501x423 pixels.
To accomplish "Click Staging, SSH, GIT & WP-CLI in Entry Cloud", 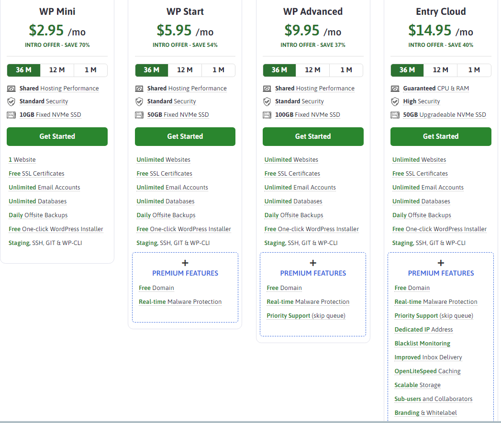I will 429,243.
